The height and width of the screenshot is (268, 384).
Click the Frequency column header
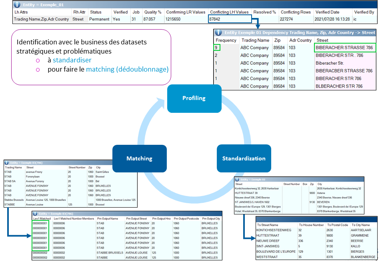pyautogui.click(x=226, y=40)
